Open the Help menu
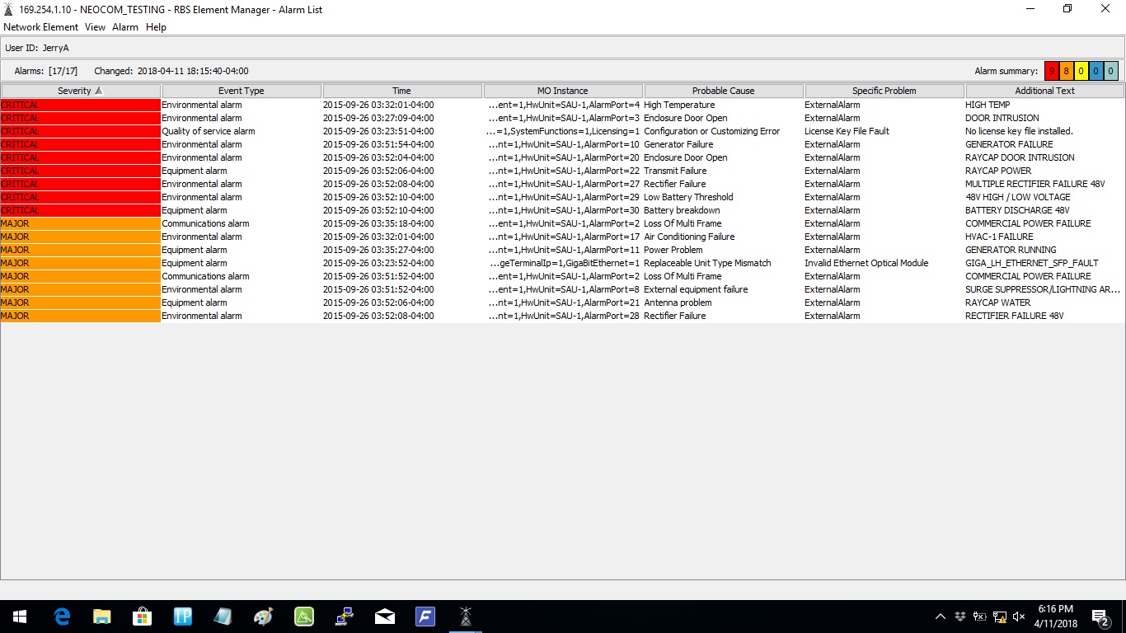 [x=156, y=27]
